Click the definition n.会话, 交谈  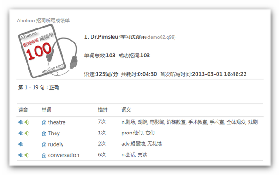click(x=134, y=154)
